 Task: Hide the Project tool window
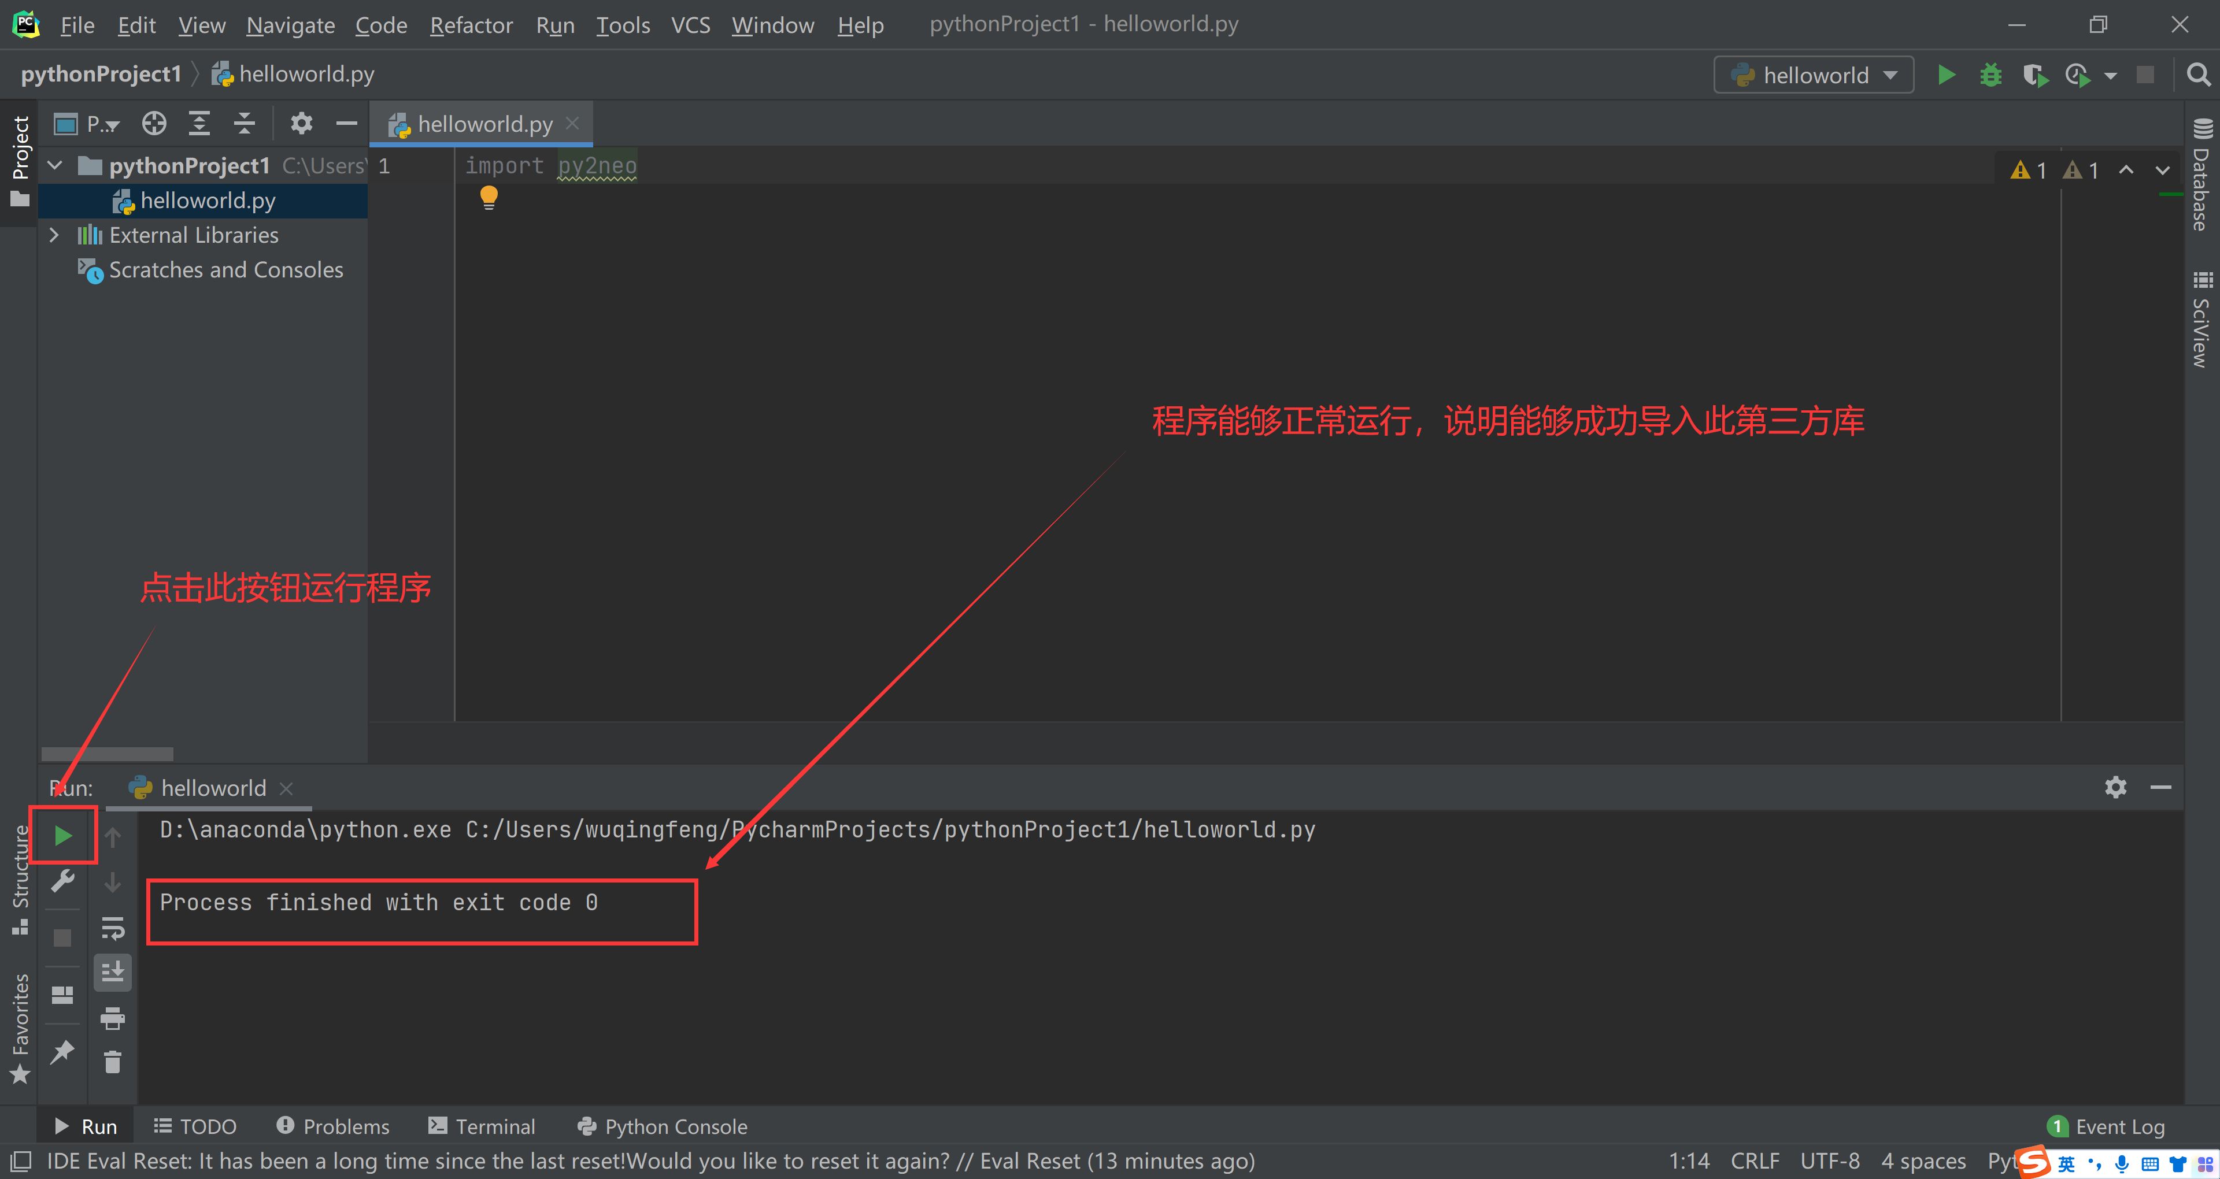point(346,123)
